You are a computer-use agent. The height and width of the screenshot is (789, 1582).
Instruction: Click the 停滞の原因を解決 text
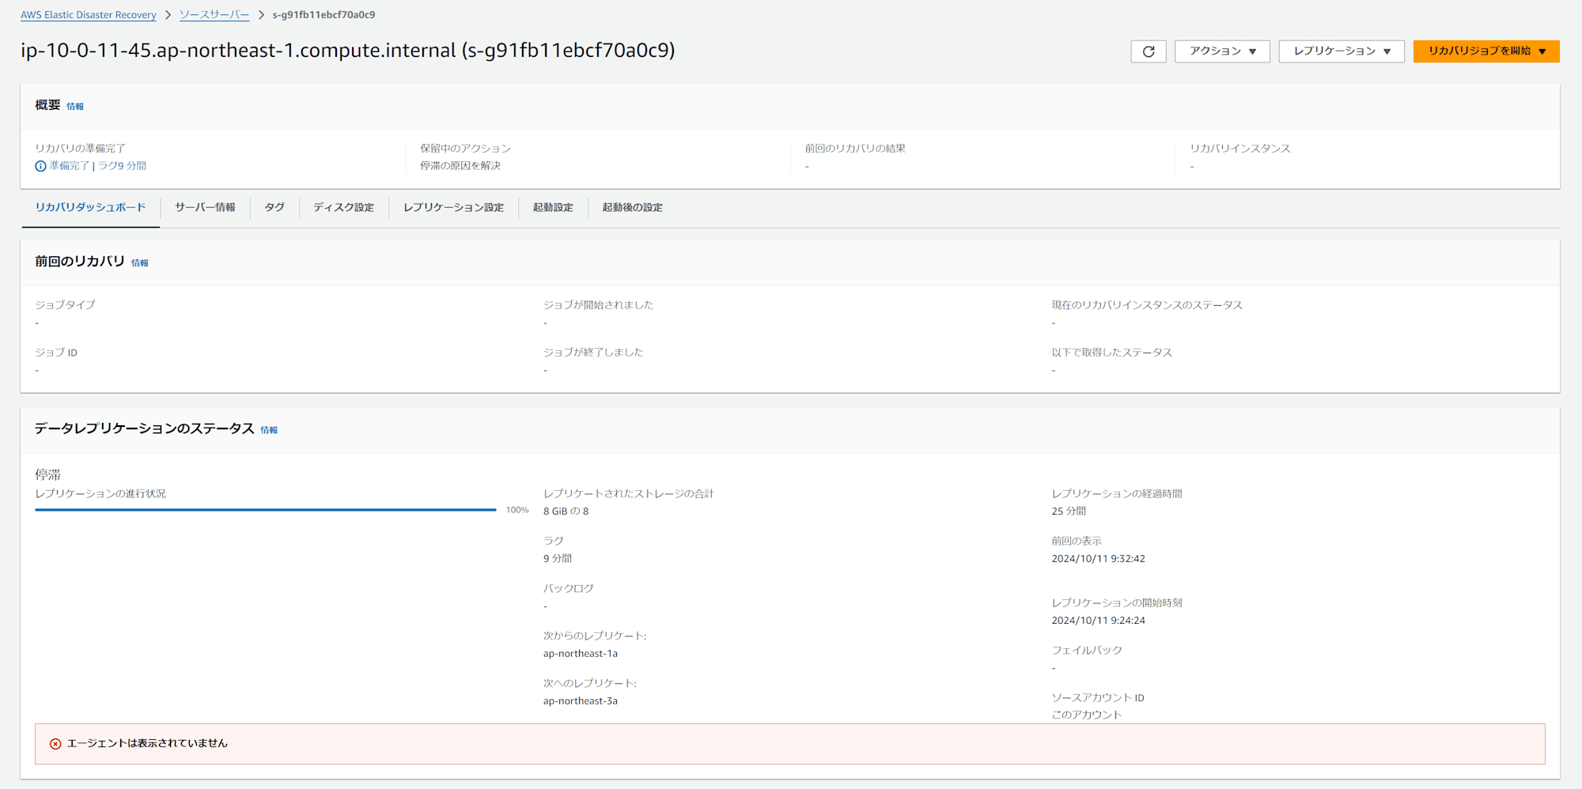[460, 166]
